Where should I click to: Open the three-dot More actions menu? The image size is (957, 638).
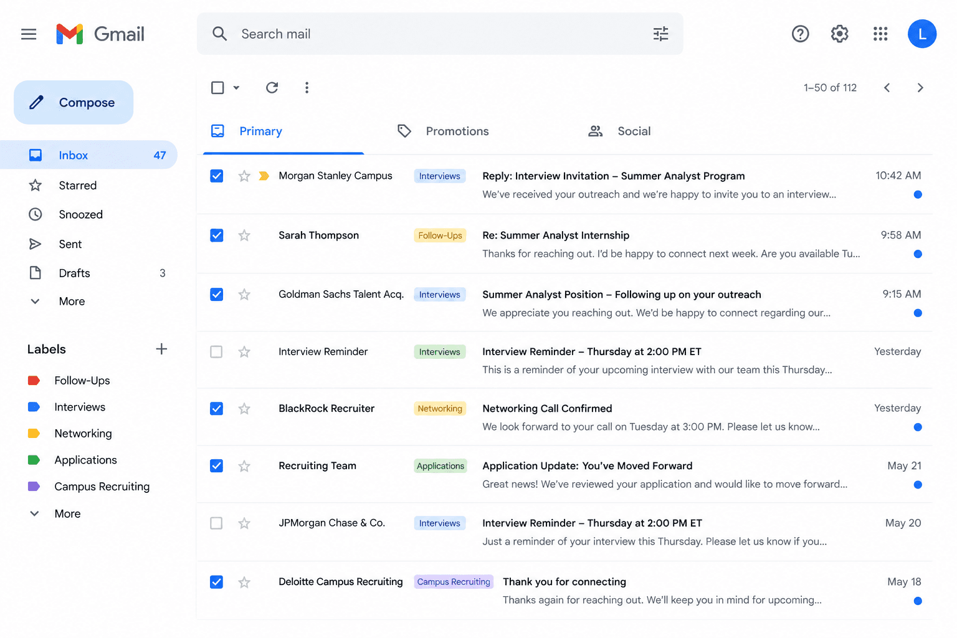click(x=307, y=88)
